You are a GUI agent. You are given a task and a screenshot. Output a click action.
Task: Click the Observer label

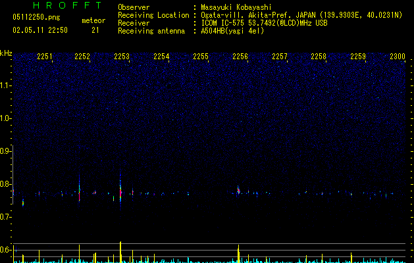coord(134,7)
